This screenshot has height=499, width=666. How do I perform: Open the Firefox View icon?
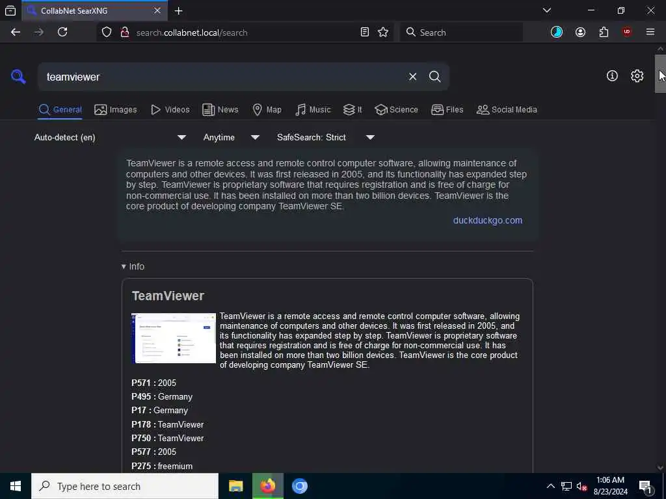10,10
